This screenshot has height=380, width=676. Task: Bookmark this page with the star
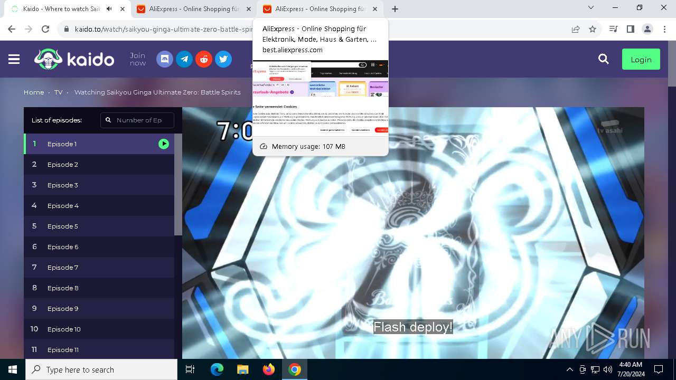coord(593,29)
